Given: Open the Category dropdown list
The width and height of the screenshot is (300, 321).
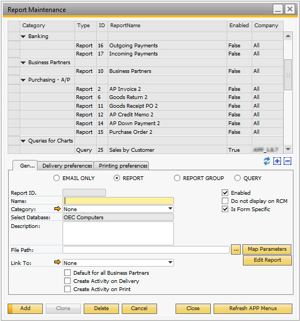Looking at the screenshot, I should pos(170,209).
